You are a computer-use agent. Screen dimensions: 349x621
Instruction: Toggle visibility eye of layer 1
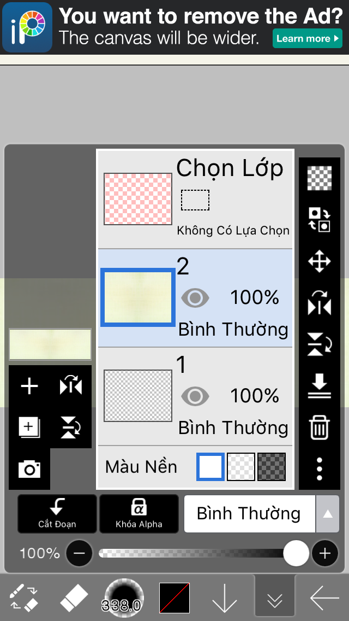tap(195, 396)
